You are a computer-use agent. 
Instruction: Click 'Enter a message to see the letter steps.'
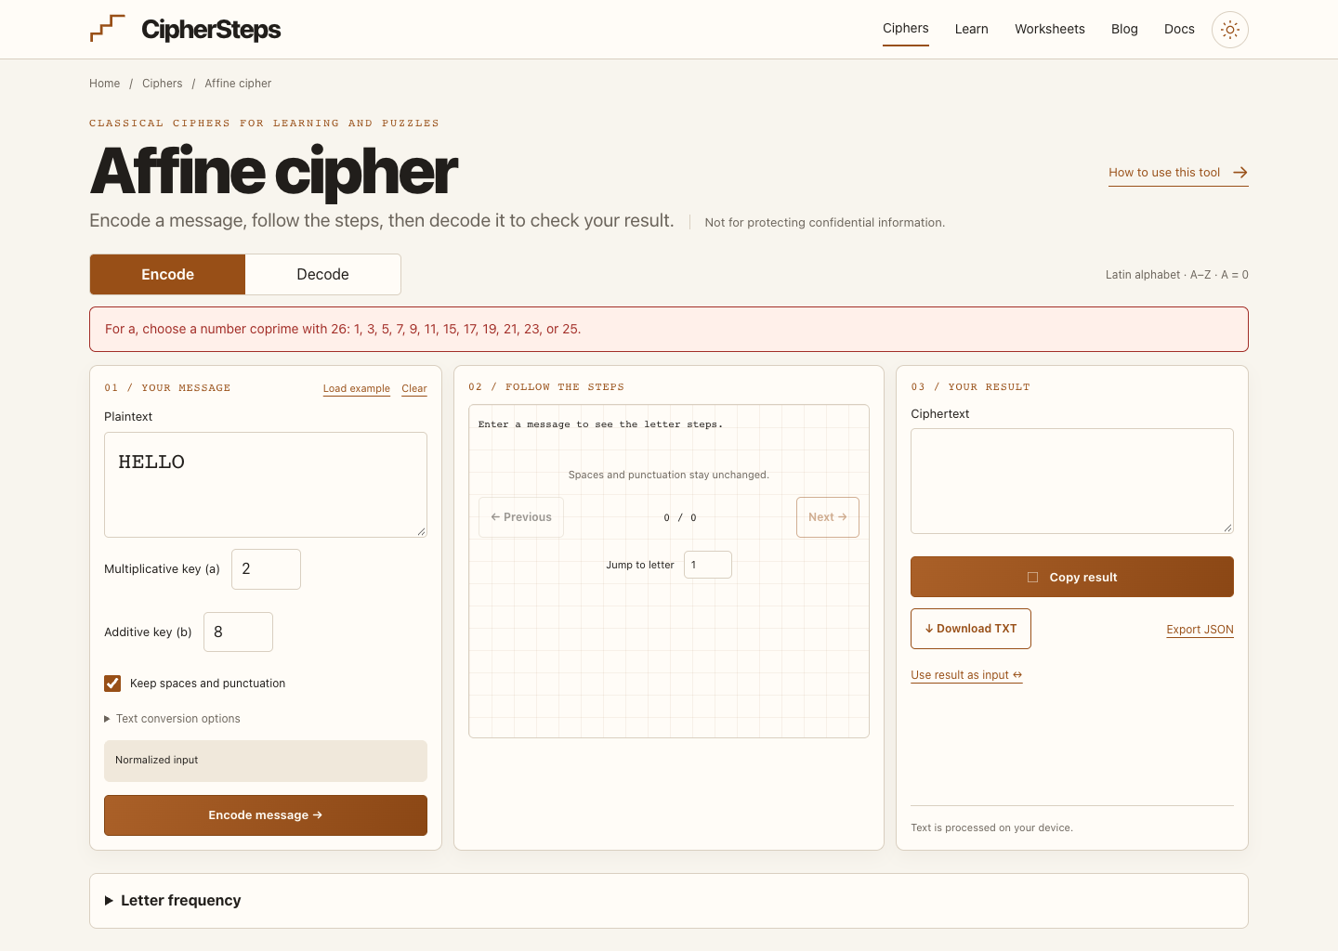click(600, 424)
